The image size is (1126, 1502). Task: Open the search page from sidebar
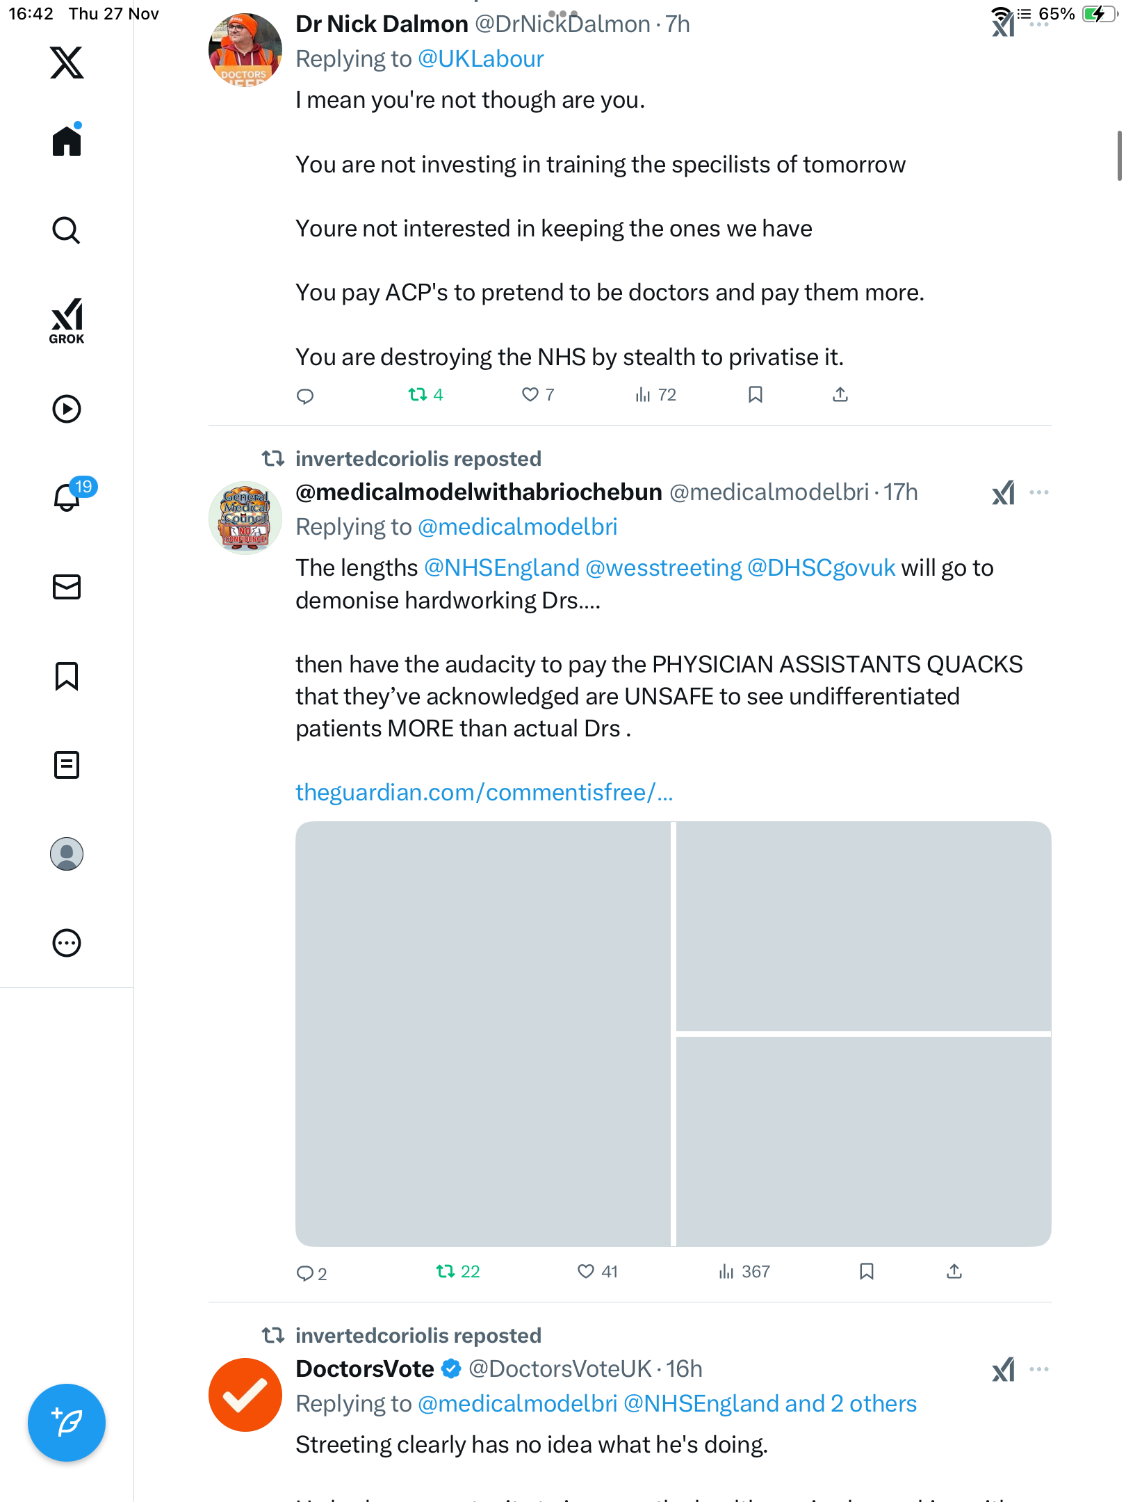(x=67, y=230)
